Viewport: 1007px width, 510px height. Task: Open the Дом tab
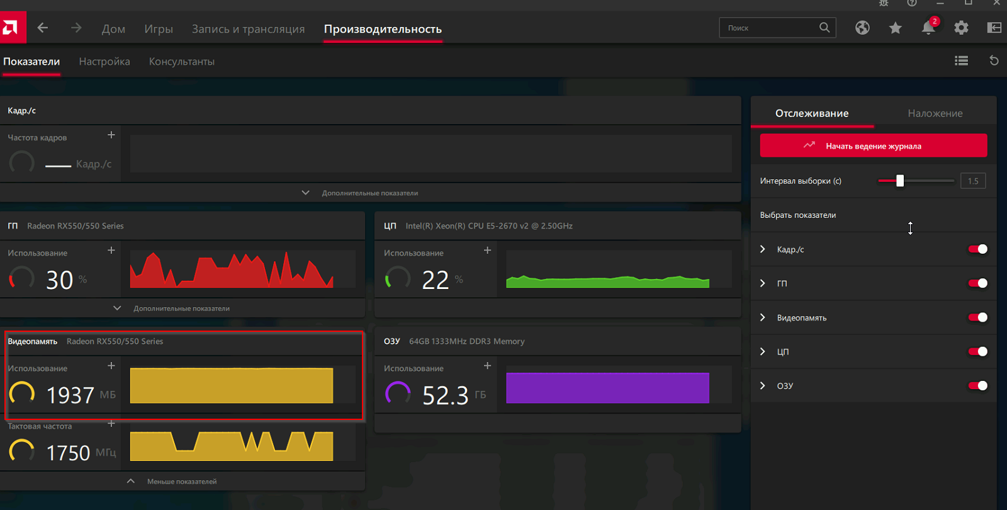coord(113,29)
